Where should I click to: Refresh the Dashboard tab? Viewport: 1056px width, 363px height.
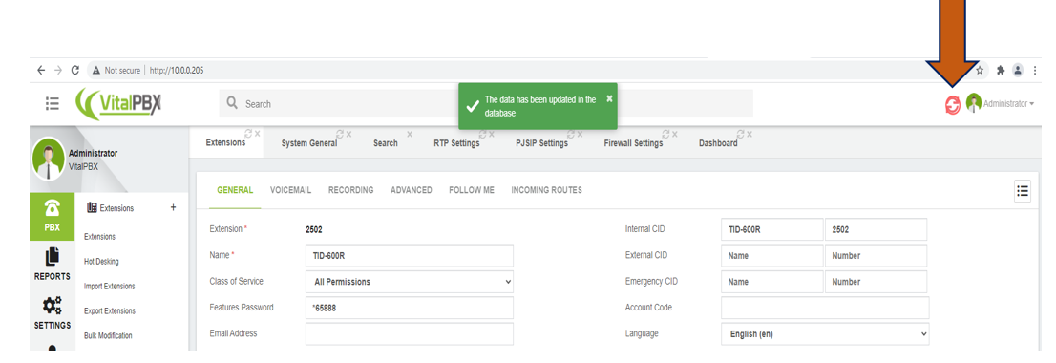click(740, 134)
